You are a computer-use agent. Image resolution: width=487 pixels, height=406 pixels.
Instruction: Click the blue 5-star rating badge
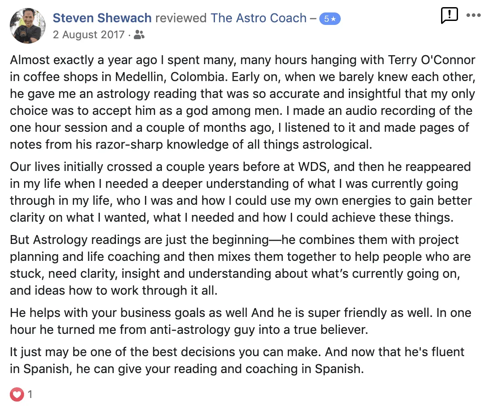click(x=330, y=19)
